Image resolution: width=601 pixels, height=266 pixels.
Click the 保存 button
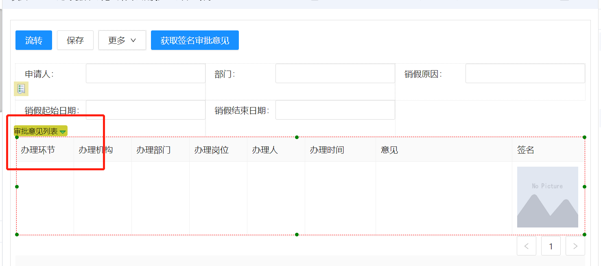[x=75, y=40]
